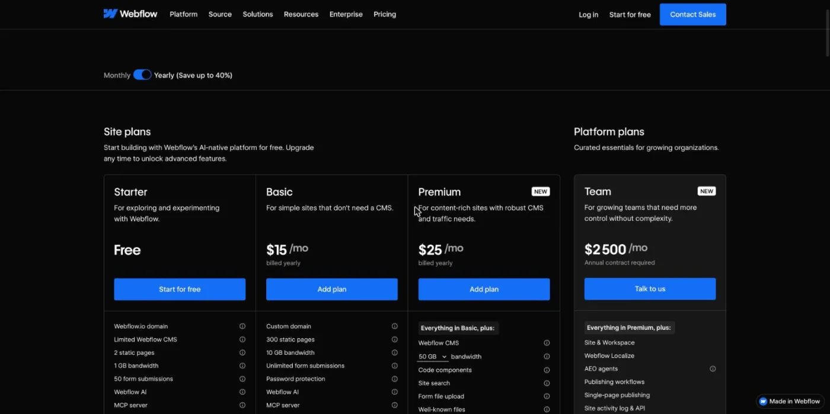Image resolution: width=830 pixels, height=414 pixels.
Task: Click Start for free in the header
Action: tap(630, 15)
